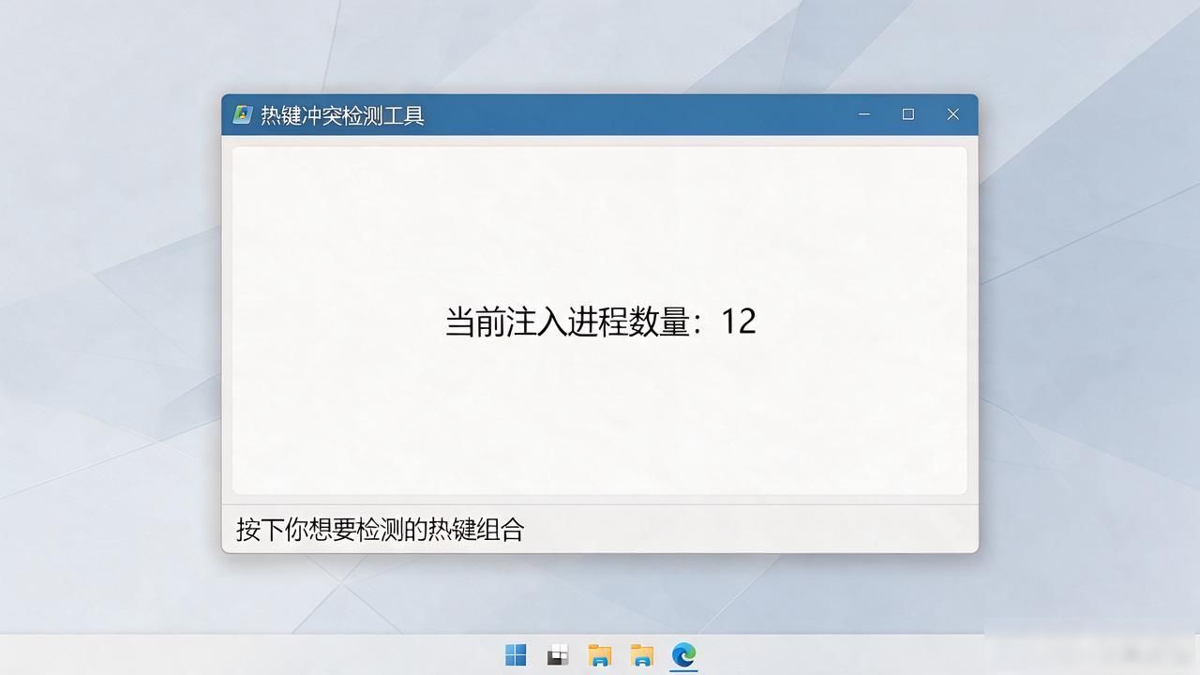Open the Windows Start menu
The height and width of the screenshot is (675, 1200).
(516, 654)
